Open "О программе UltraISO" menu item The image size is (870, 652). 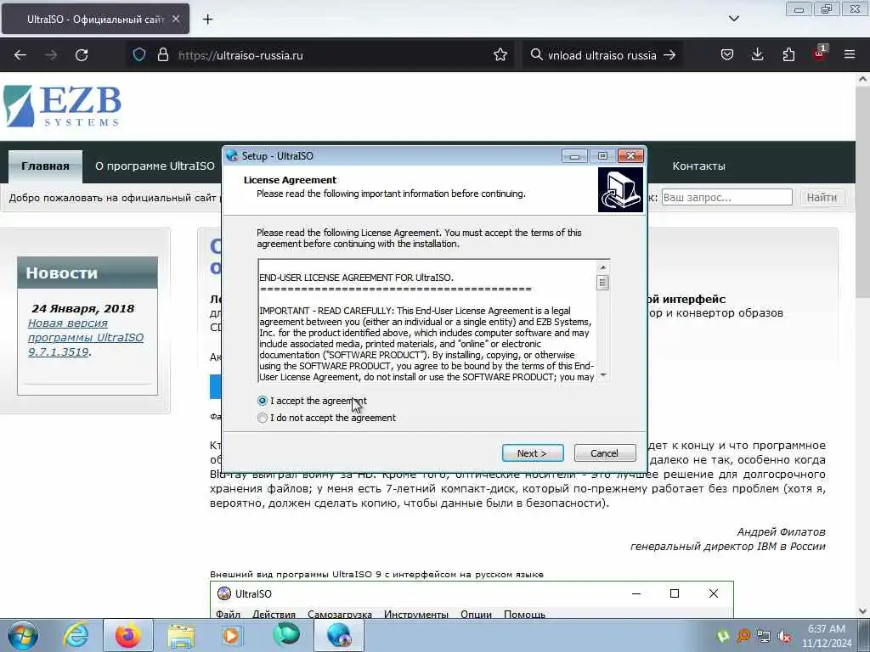click(x=155, y=166)
